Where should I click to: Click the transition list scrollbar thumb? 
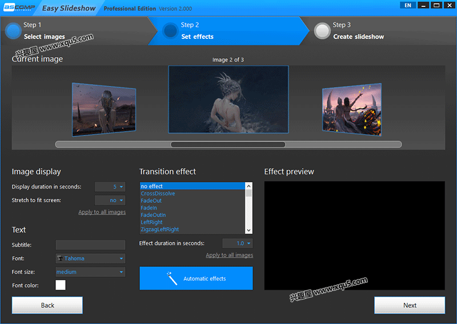pos(248,193)
